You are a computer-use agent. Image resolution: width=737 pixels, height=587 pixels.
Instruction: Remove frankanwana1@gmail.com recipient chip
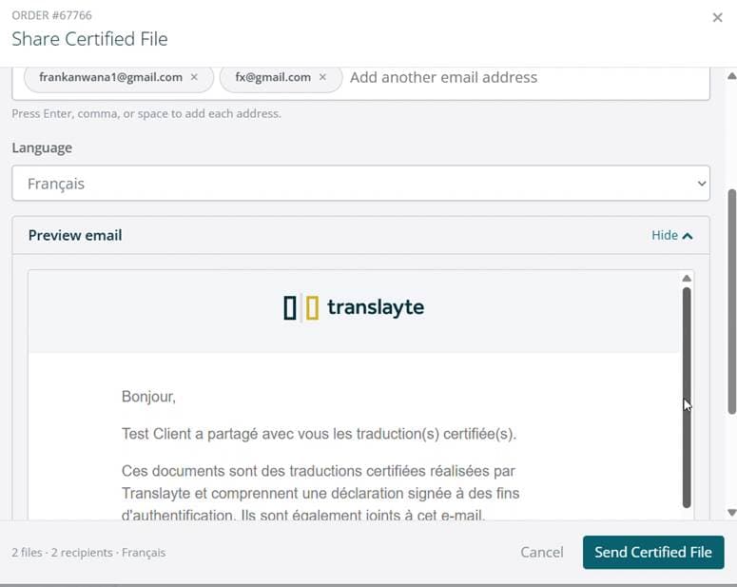click(x=194, y=77)
